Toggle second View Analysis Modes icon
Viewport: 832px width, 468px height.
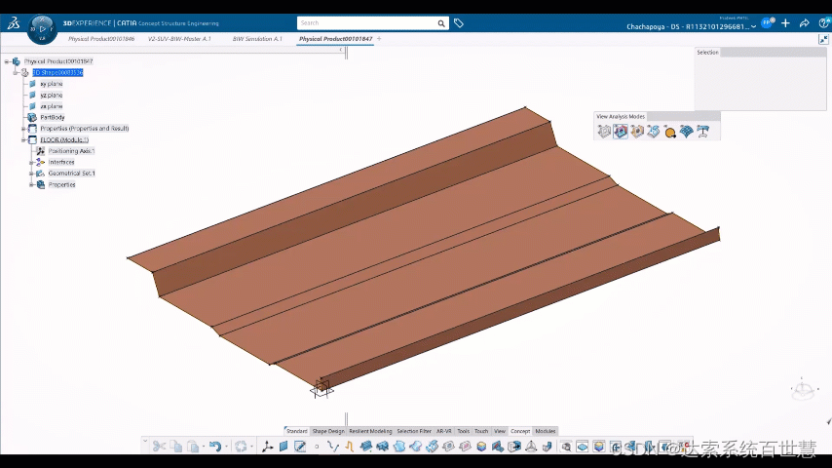[621, 132]
